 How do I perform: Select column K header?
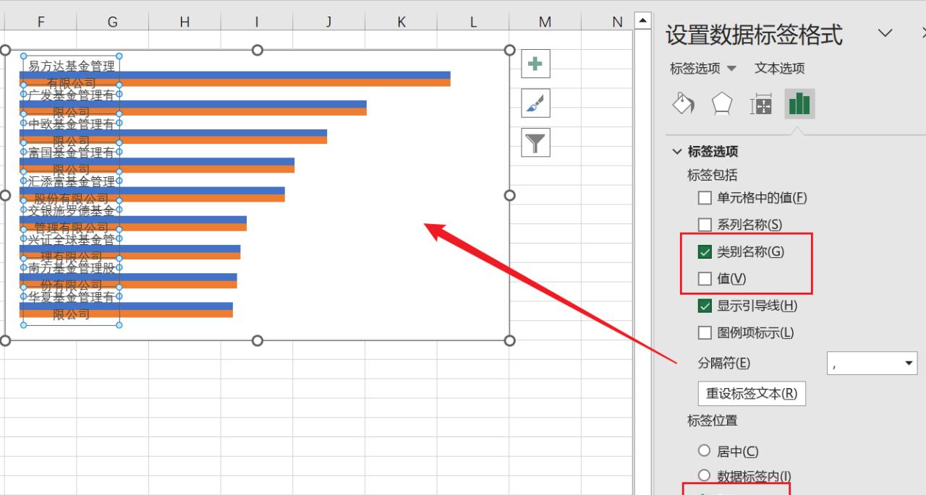pyautogui.click(x=401, y=22)
